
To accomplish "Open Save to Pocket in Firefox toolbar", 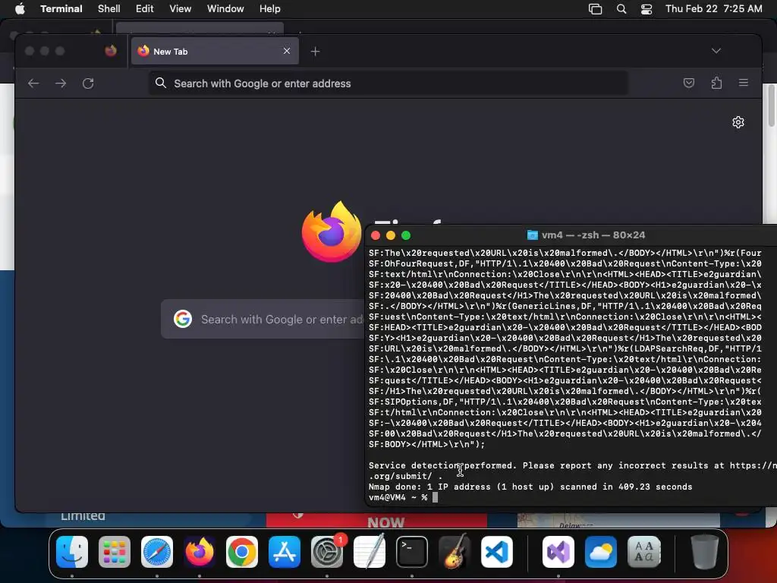I will coord(689,83).
